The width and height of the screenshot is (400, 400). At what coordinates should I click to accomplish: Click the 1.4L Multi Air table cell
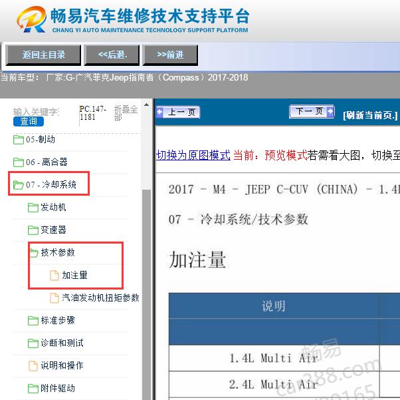[x=274, y=358]
